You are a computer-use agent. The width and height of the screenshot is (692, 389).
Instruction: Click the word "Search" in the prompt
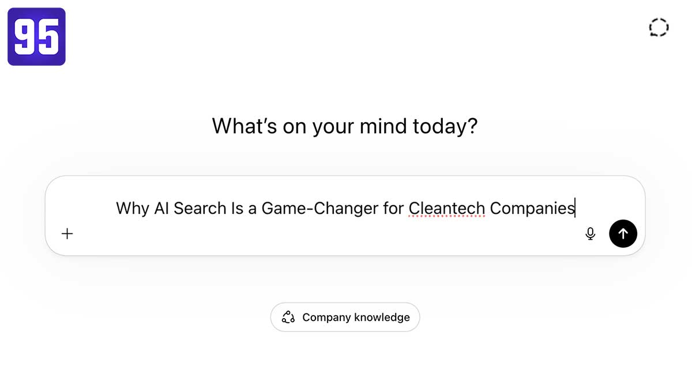coord(200,208)
